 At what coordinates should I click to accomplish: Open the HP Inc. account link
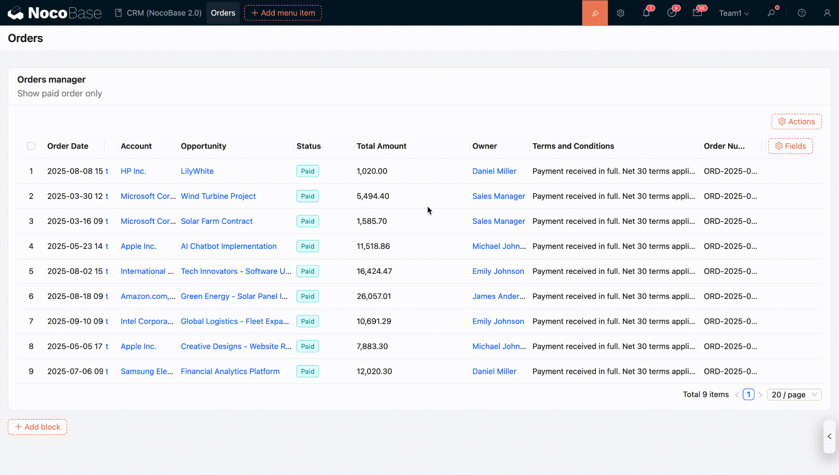133,171
